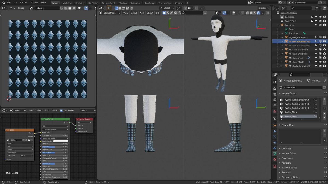Toggle Use Nodes checkbox
This screenshot has width=328, height=184.
pyautogui.click(x=61, y=110)
